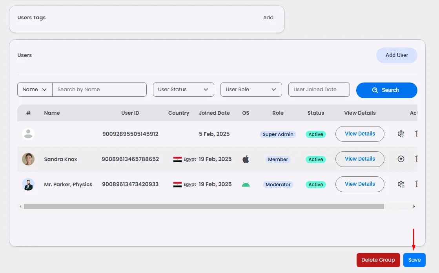The width and height of the screenshot is (439, 273).
Task: Expand the User Role dropdown
Action: [x=251, y=90]
